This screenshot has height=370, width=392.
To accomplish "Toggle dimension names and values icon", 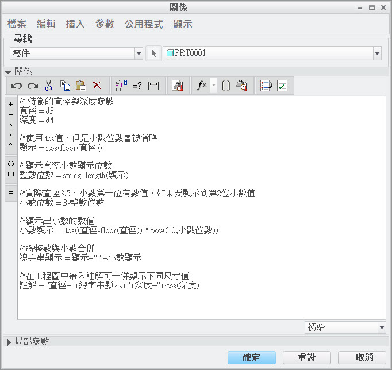I will click(x=121, y=86).
